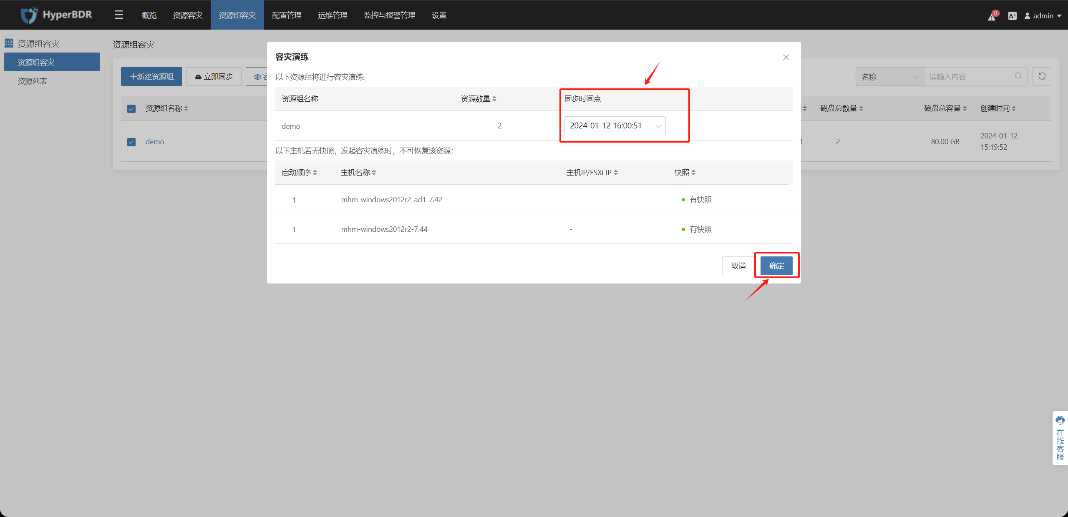
Task: Open the 同步时间点 dropdown 2024-01-12 16:00:51
Action: click(615, 126)
